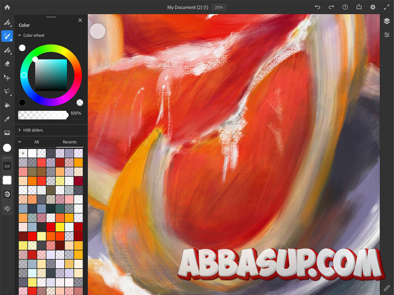Open the layer properties adjustments panel

pyautogui.click(x=387, y=35)
